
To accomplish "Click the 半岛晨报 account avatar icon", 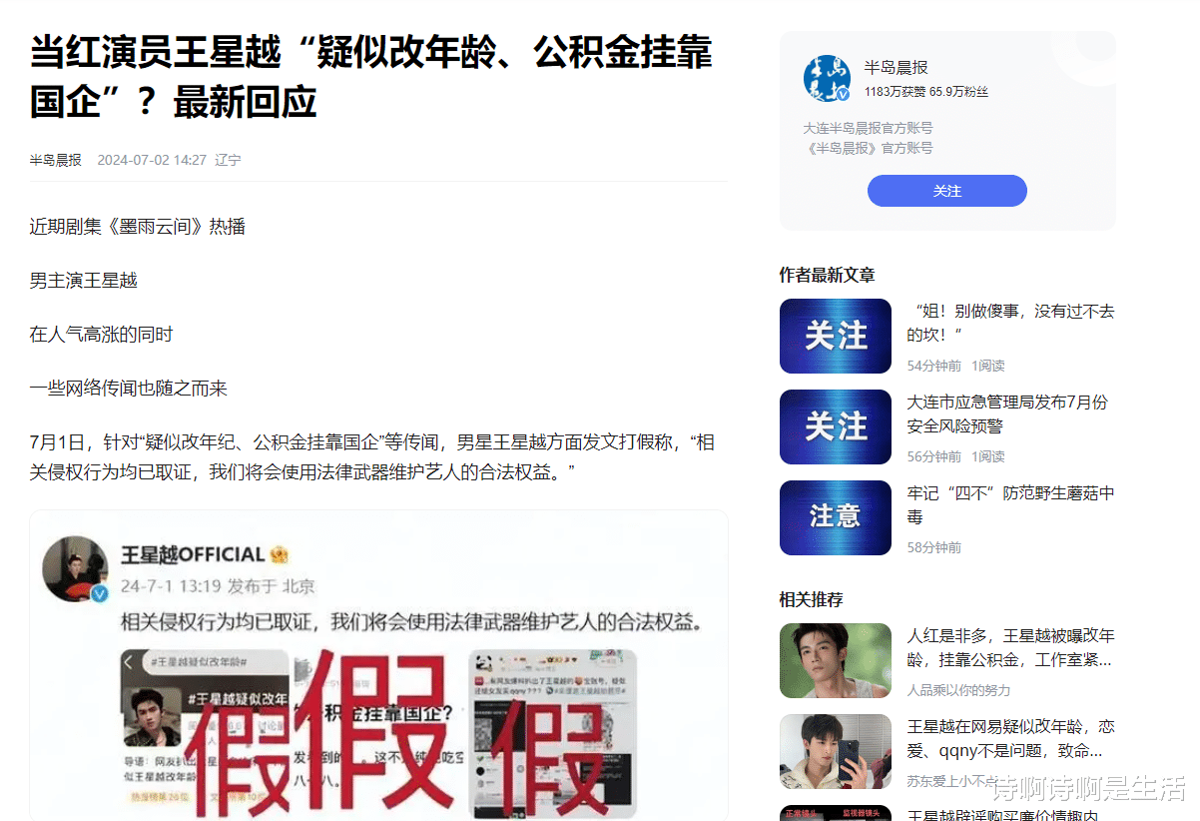I will 827,78.
